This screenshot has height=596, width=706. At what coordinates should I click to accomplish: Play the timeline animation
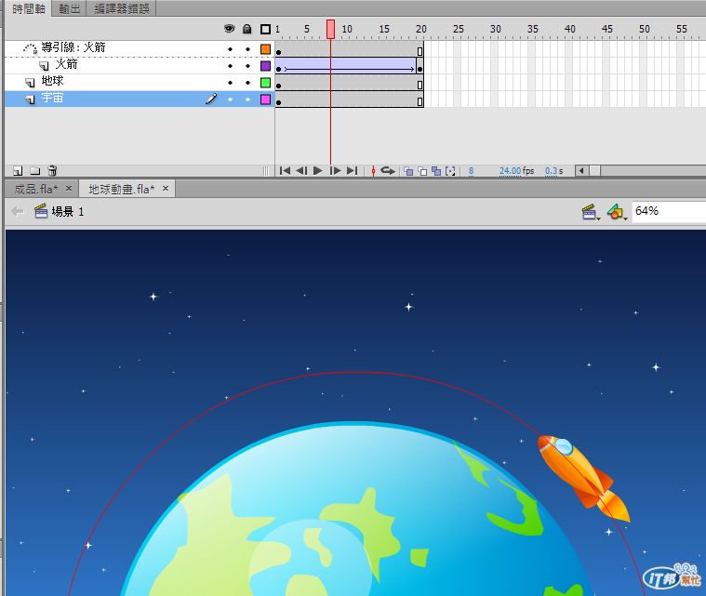[x=318, y=170]
